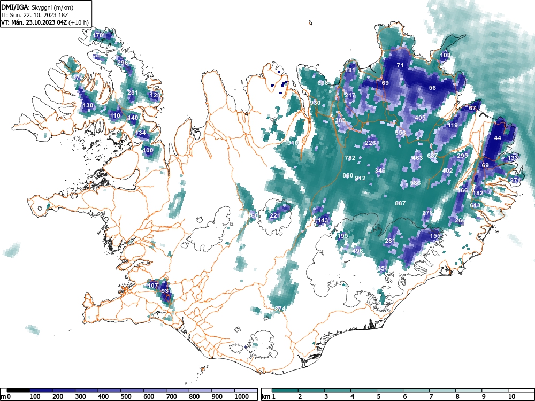
Task: Click visibility value 266 in the southeast
Action: (460, 220)
